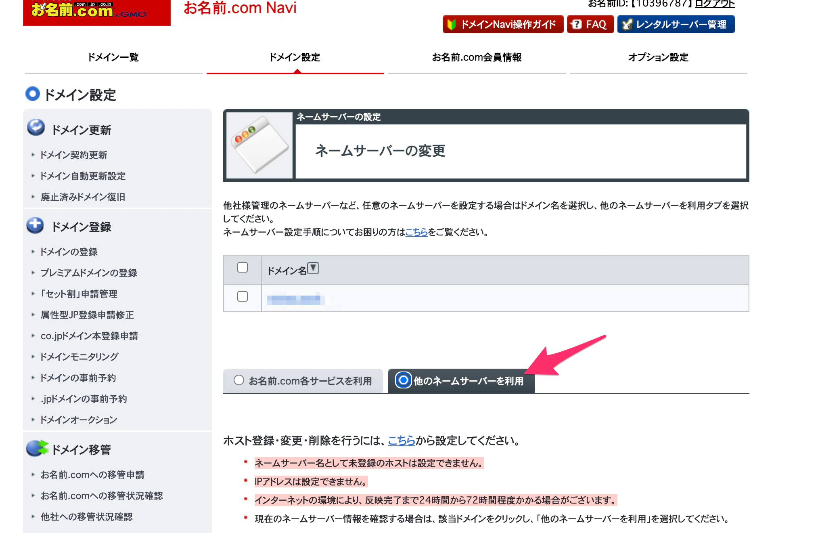Open ドメインモニタリング in the sidebar
Viewport: 820px width, 533px height.
(79, 357)
